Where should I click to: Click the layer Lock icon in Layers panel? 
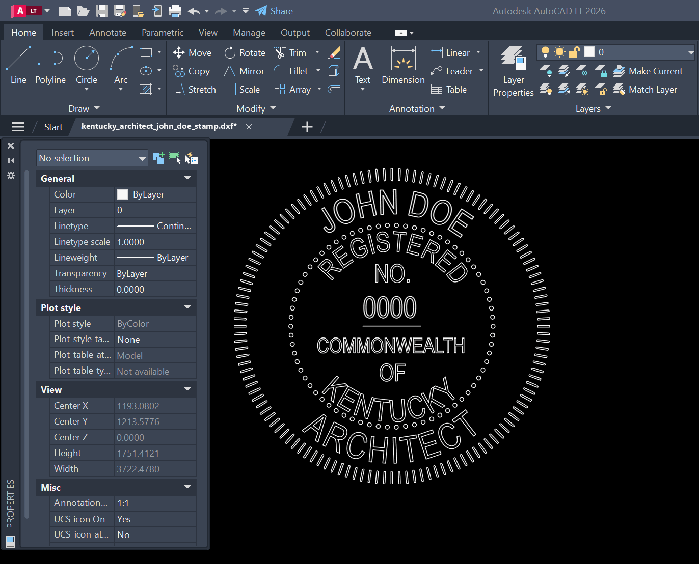601,71
